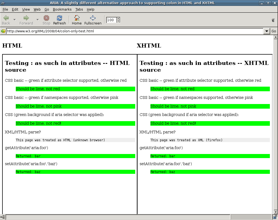
Task: Click HTML pane 'Should be lime, not pink' bar
Action: pos(75,106)
